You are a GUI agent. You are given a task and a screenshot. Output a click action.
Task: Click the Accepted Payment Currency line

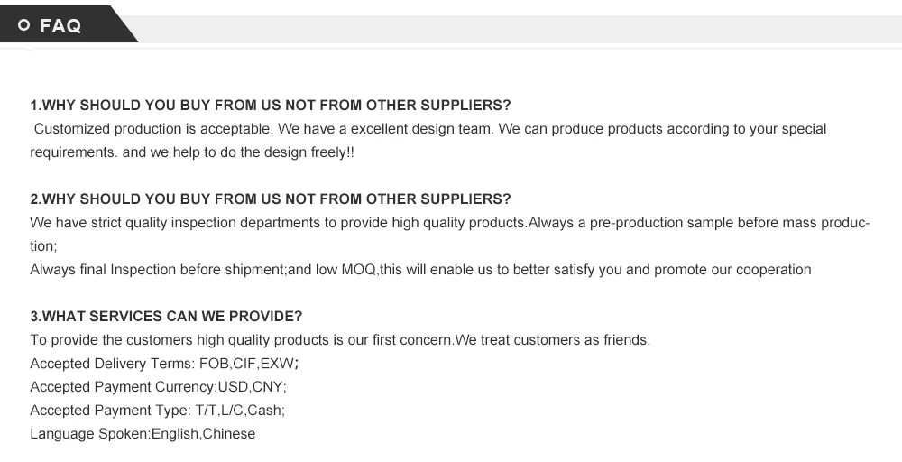pos(158,387)
